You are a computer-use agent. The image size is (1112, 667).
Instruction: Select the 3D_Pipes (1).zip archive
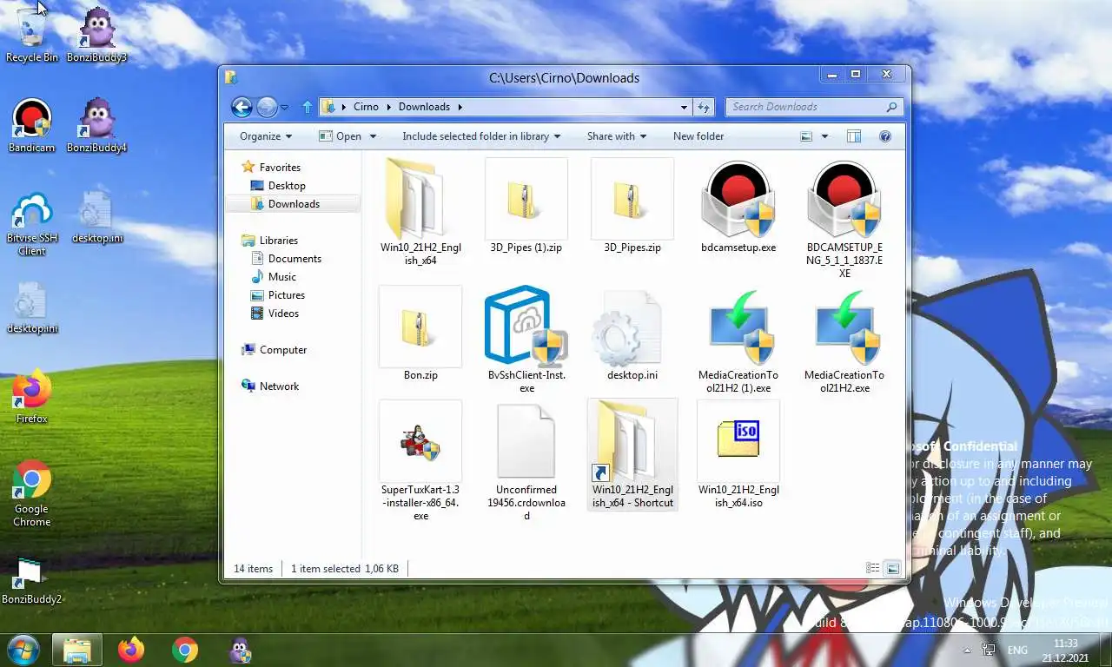(526, 206)
